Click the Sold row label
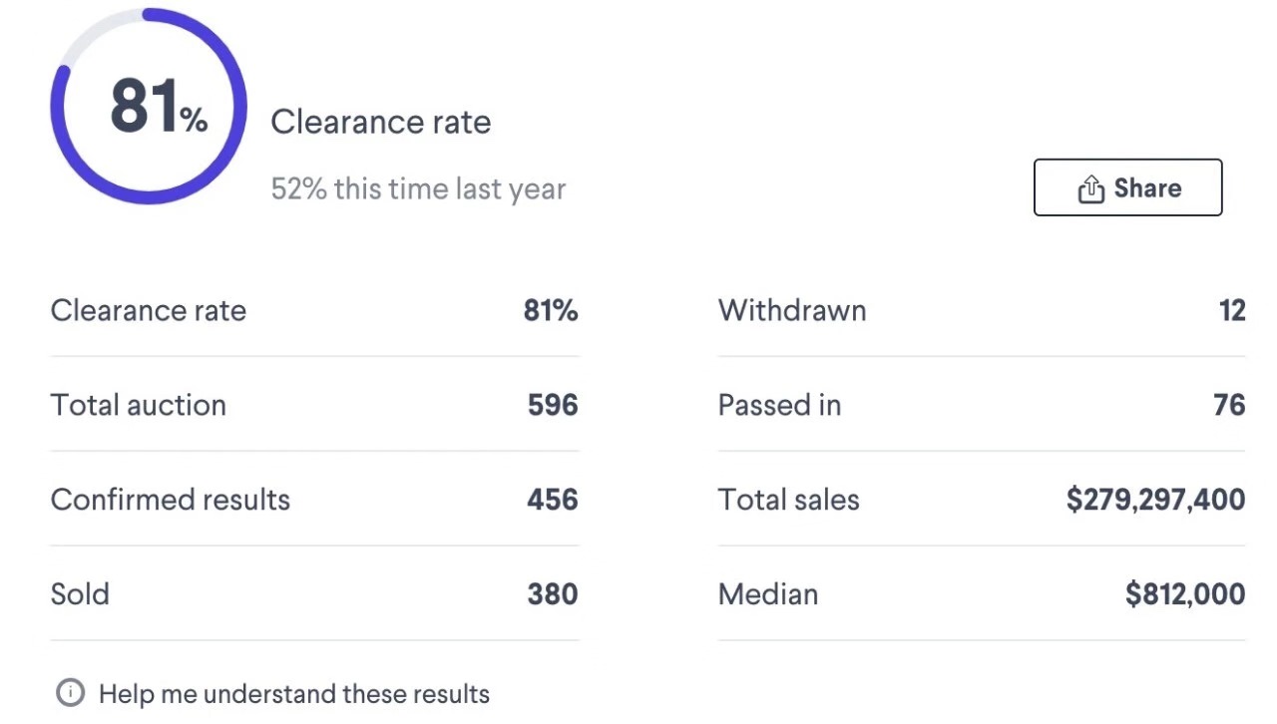Image resolution: width=1277 pixels, height=724 pixels. pyautogui.click(x=80, y=594)
